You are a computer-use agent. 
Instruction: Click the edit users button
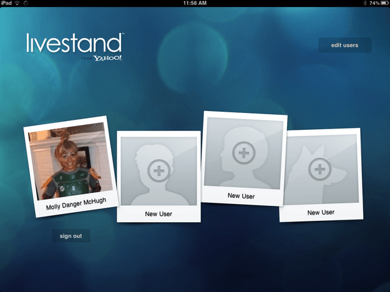[344, 45]
